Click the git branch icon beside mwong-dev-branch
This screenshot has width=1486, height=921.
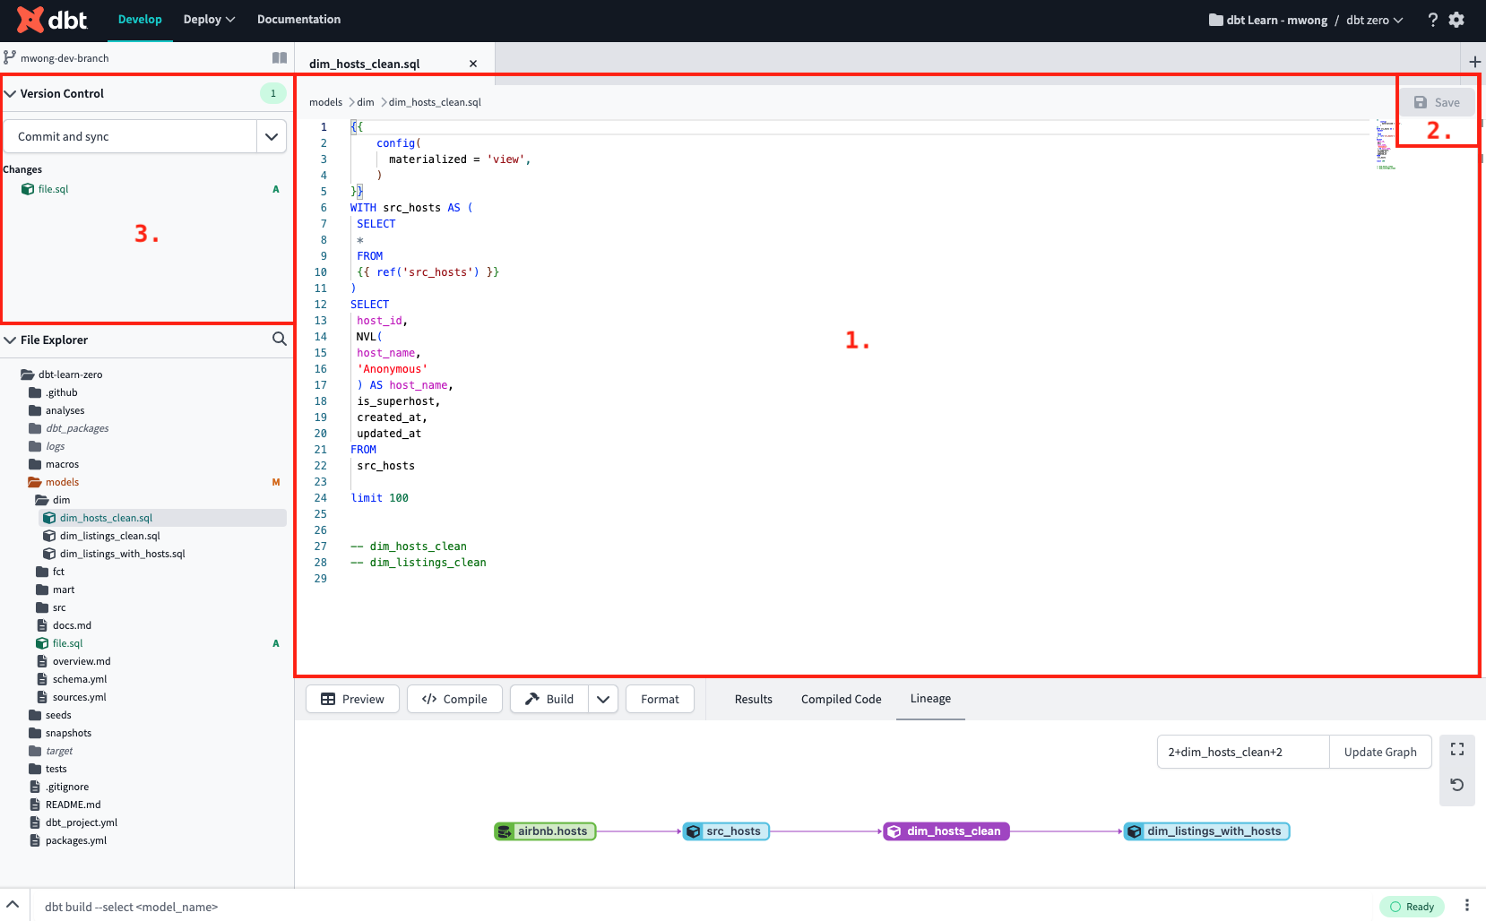(10, 56)
